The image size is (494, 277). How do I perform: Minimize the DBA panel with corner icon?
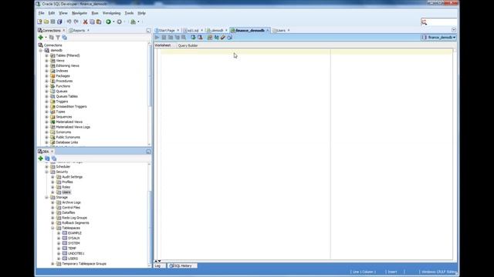pos(148,152)
